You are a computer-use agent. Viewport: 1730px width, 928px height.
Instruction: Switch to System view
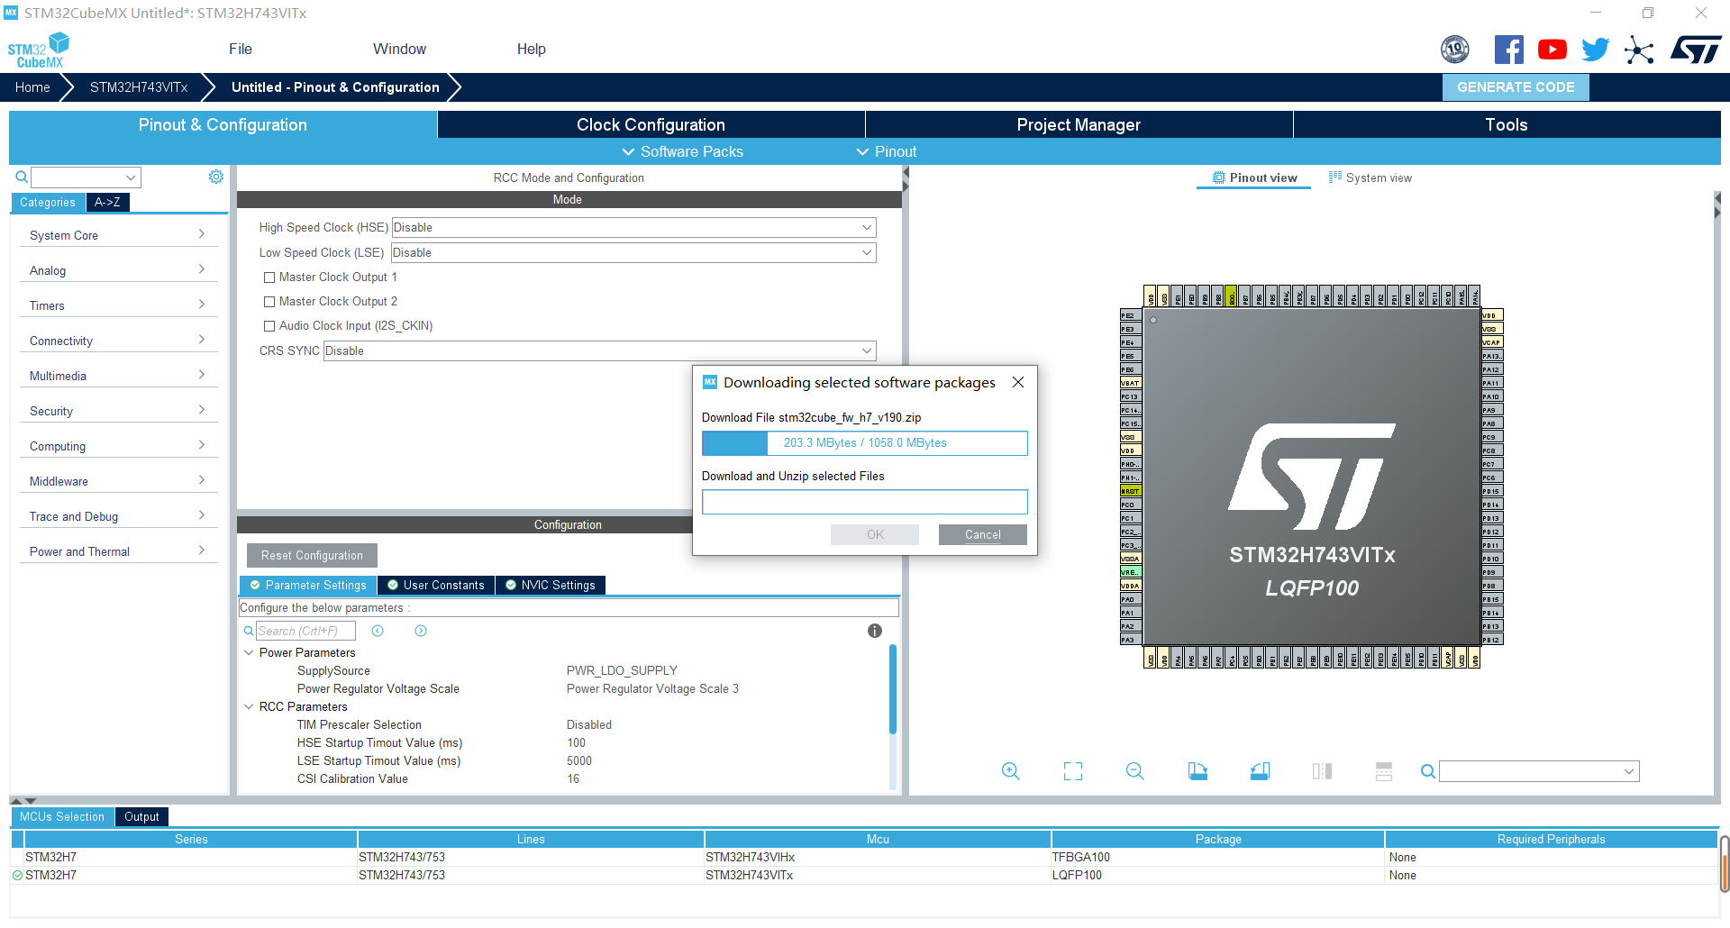point(1370,177)
